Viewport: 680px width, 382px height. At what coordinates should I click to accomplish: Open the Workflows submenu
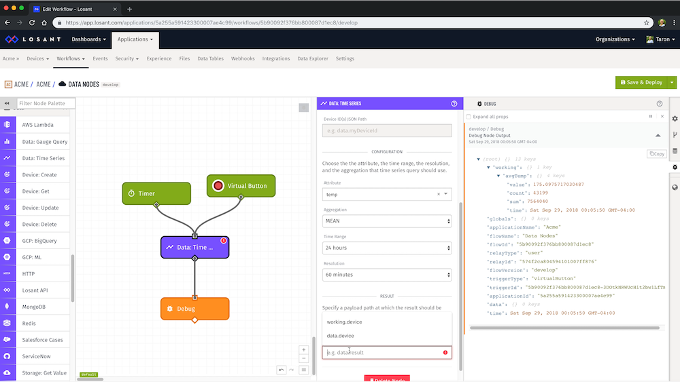point(71,58)
